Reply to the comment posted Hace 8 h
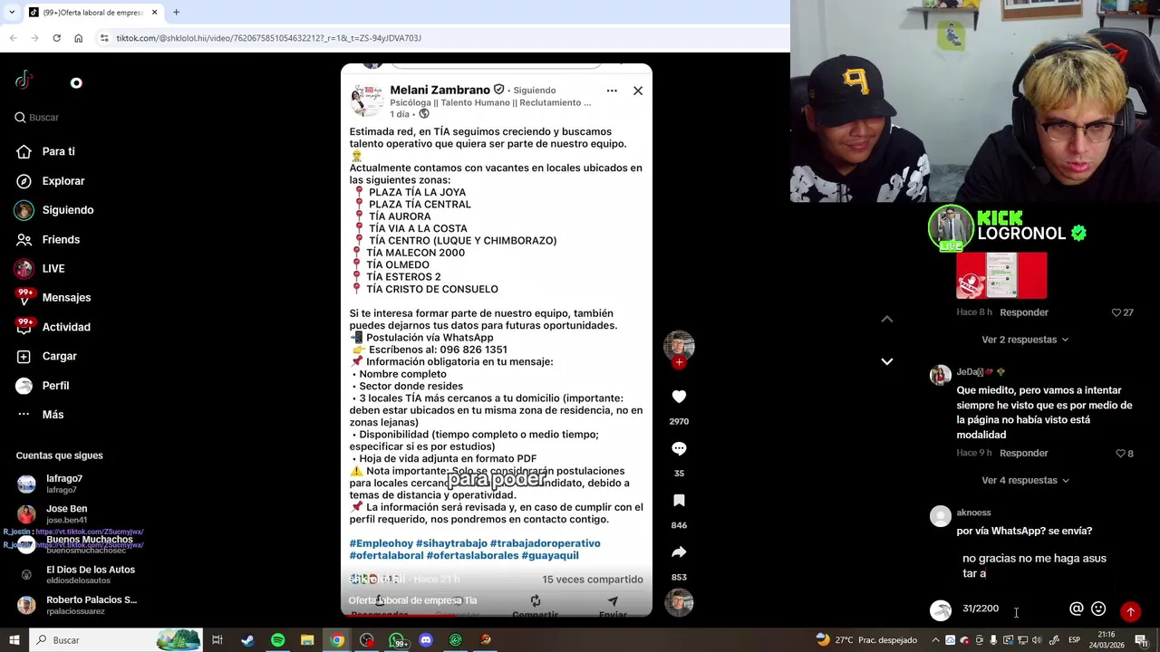The image size is (1160, 652). pyautogui.click(x=1024, y=312)
